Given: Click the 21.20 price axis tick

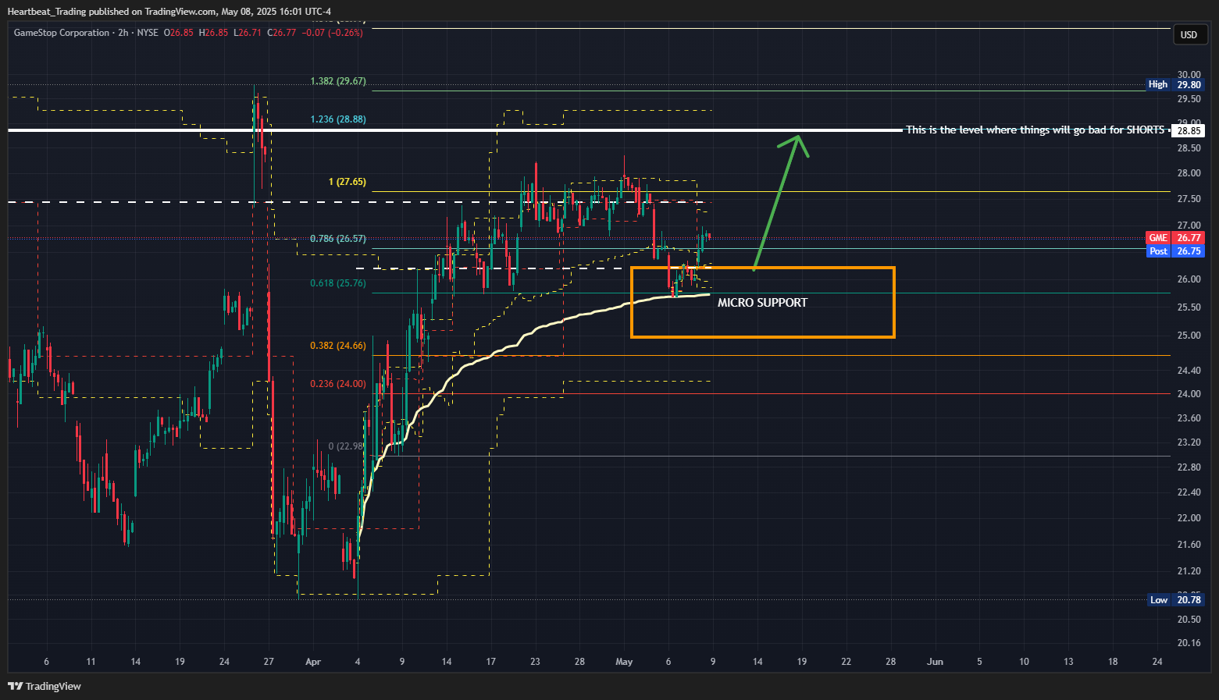Looking at the screenshot, I should point(1189,571).
